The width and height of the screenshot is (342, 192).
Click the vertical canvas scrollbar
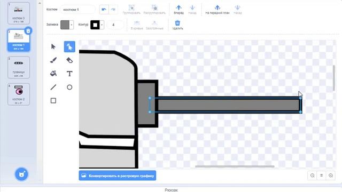click(334, 78)
